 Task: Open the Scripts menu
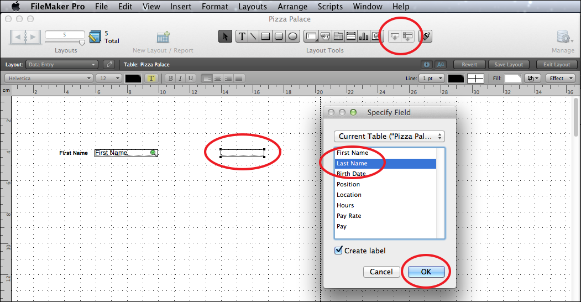[x=330, y=6]
